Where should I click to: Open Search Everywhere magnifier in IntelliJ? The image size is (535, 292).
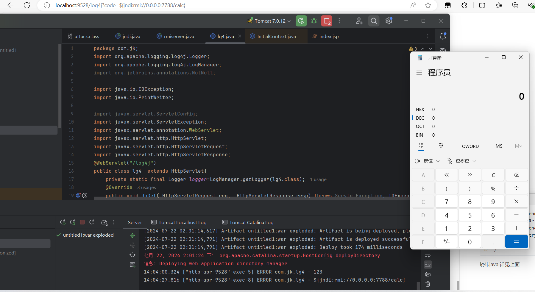coord(374,21)
